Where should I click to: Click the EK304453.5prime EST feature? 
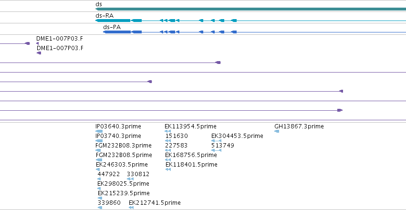(217, 141)
